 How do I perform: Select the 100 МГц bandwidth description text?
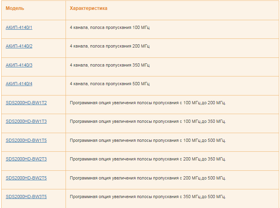point(110,28)
